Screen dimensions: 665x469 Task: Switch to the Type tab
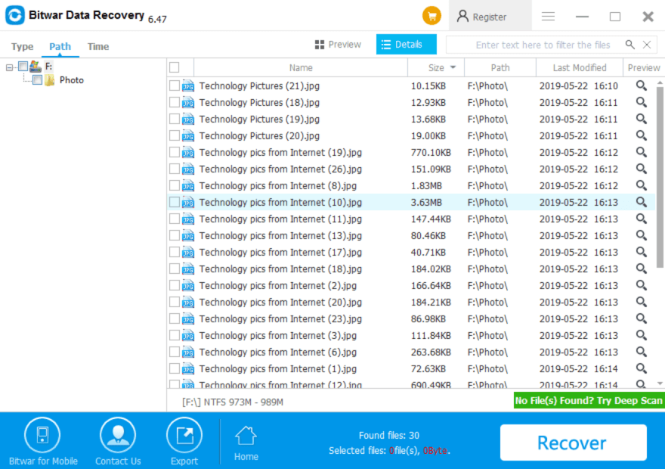click(x=22, y=46)
